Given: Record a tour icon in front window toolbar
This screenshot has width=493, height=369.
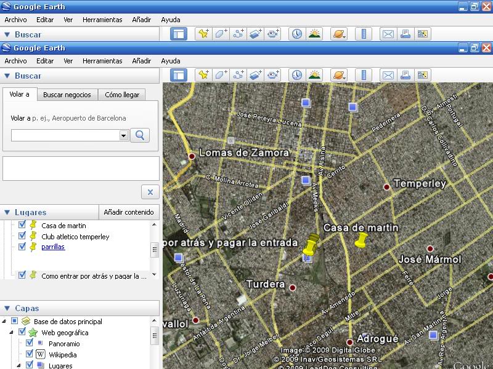Looking at the screenshot, I should 272,75.
